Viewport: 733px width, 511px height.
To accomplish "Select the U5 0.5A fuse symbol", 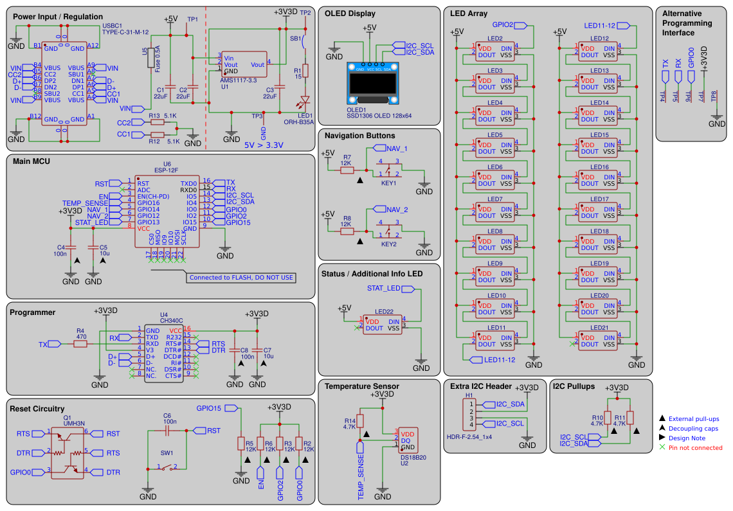I will click(x=151, y=58).
